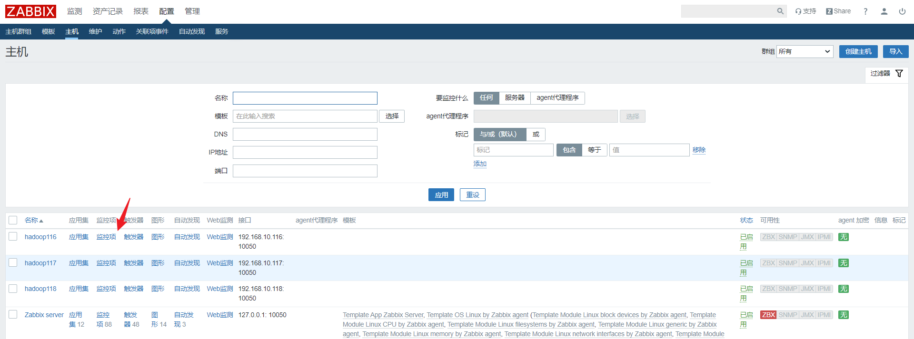Click the blue 应用 filter button
The width and height of the screenshot is (914, 339).
coord(441,195)
